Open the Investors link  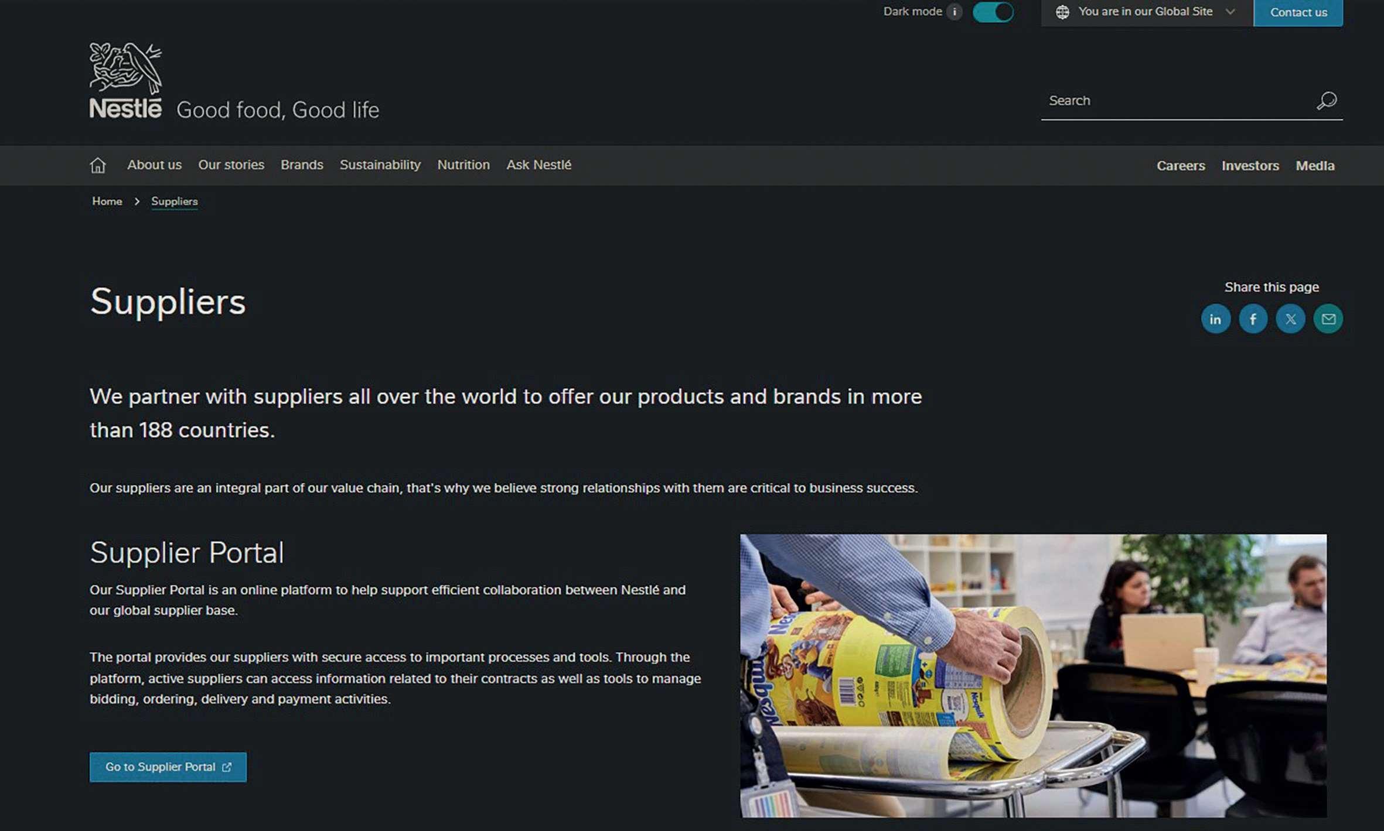coord(1250,166)
